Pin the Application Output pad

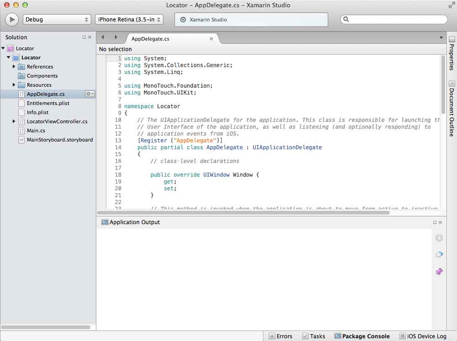tap(439, 272)
